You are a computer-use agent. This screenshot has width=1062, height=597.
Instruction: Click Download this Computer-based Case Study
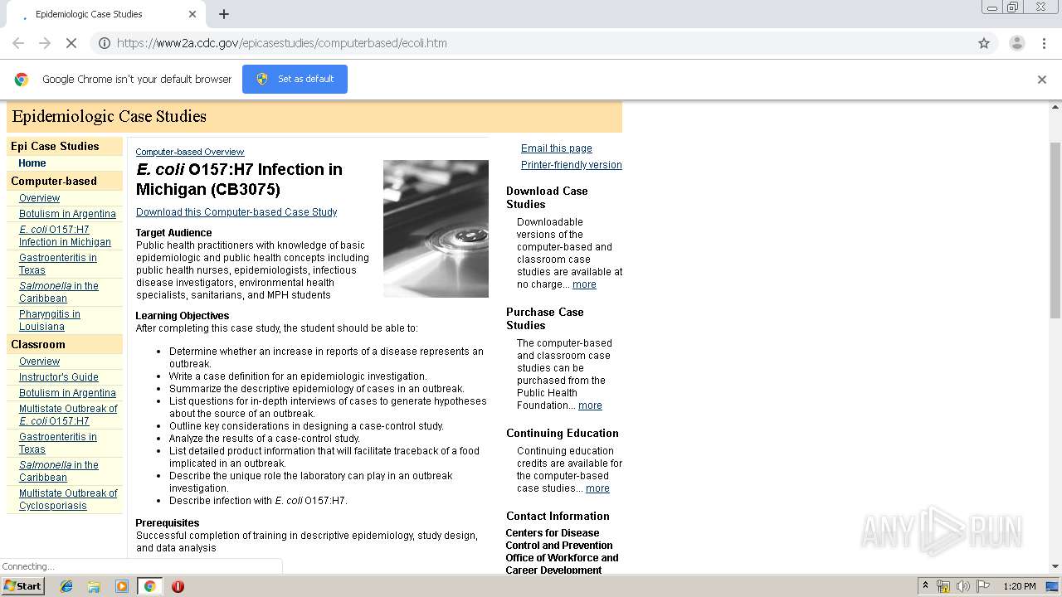click(236, 212)
